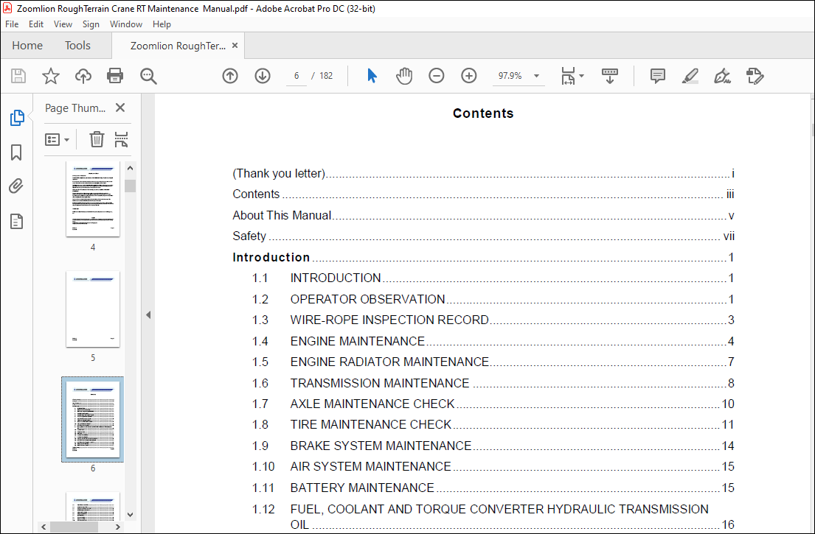
Task: Open the Layers or content pane icon
Action: coord(17,222)
